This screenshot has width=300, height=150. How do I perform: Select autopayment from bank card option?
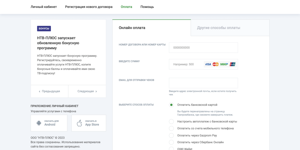click(x=171, y=121)
